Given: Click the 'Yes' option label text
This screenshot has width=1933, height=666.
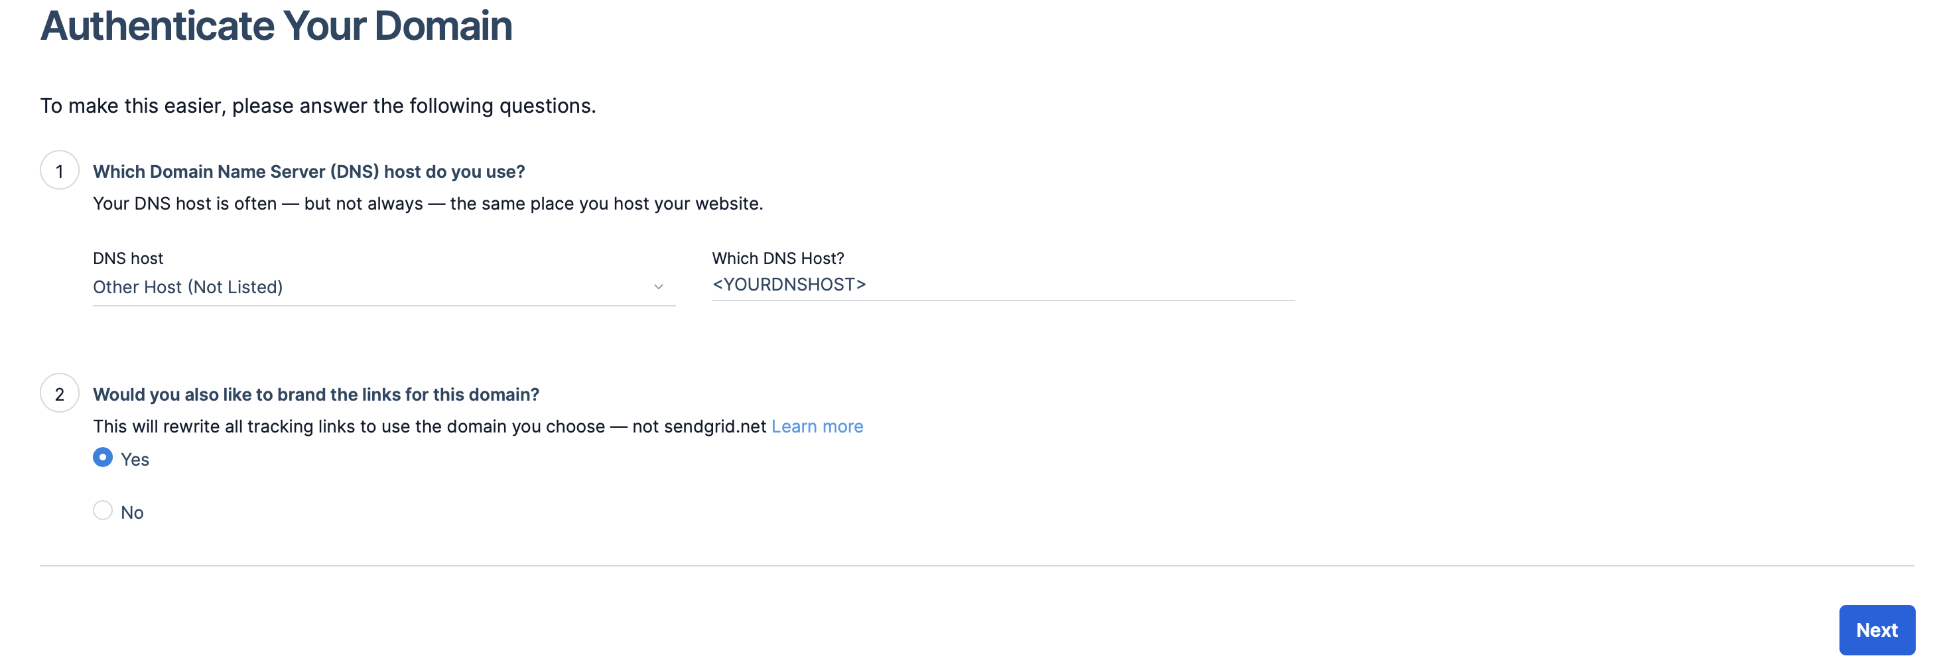Looking at the screenshot, I should coord(135,460).
